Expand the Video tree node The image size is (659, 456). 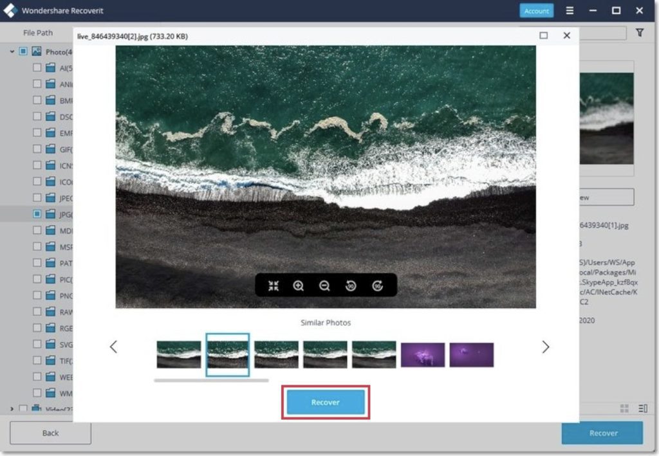click(12, 408)
